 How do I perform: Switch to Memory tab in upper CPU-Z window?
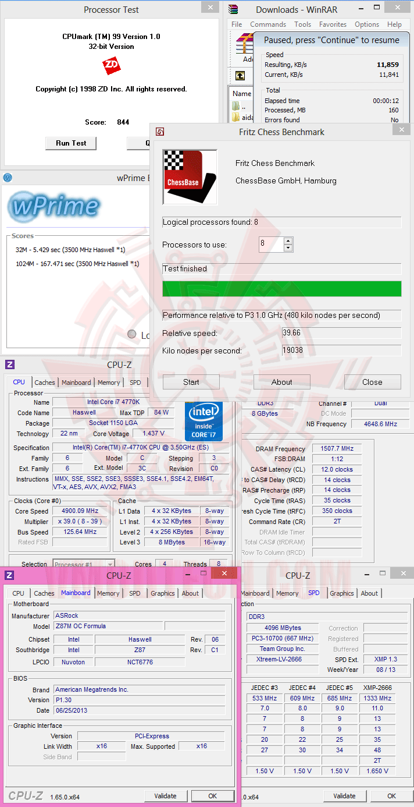(109, 383)
